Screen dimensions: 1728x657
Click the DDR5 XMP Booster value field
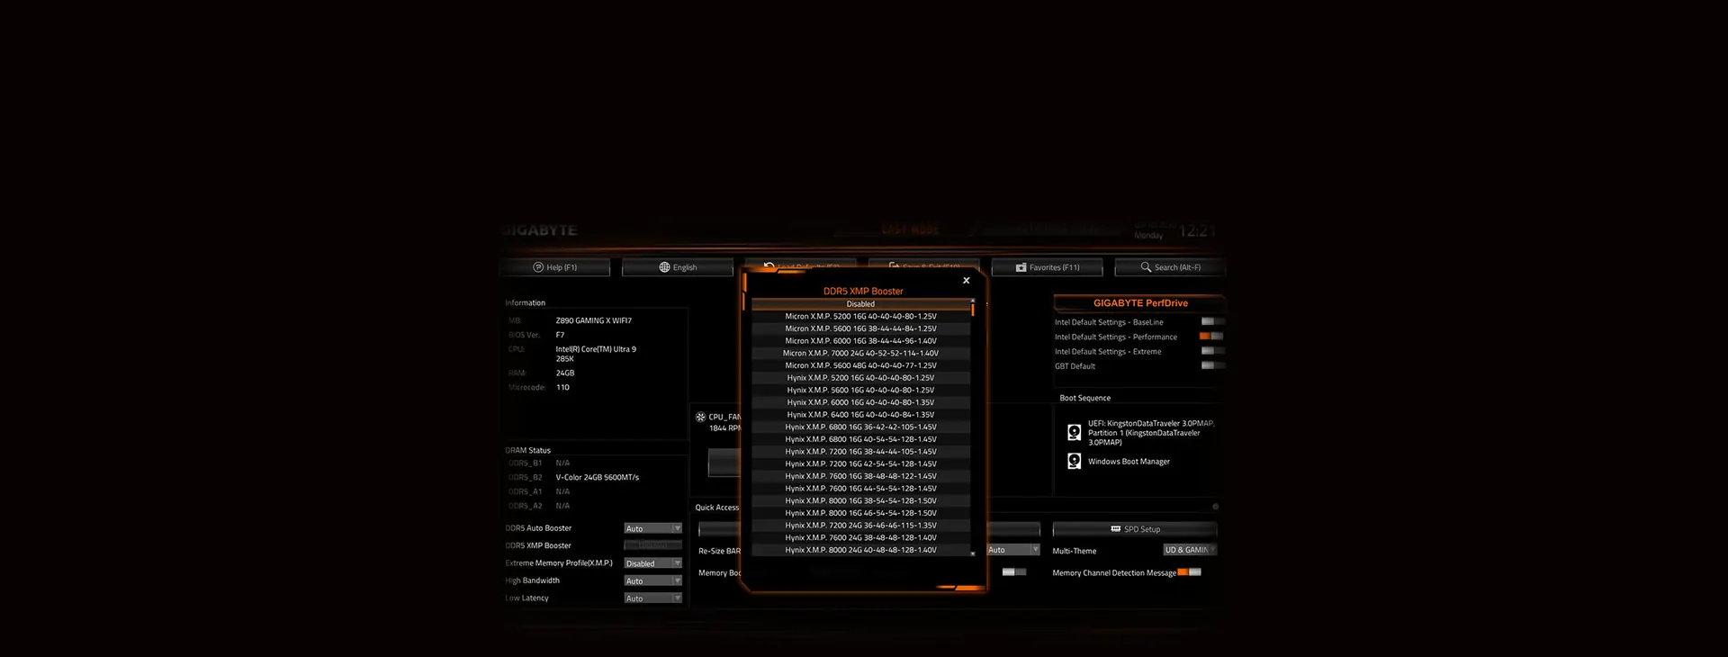(653, 545)
